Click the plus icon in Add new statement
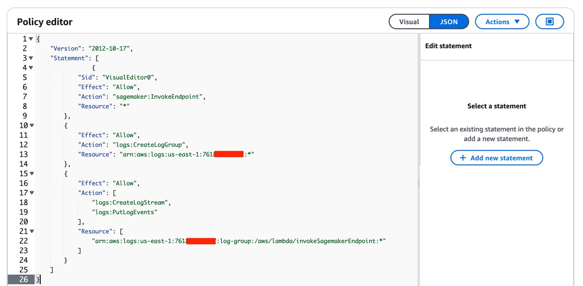The image size is (583, 286). 463,158
